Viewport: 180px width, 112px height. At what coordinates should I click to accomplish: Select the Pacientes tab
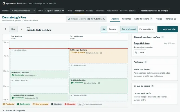coord(127,19)
